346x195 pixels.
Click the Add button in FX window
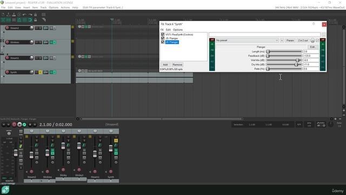pyautogui.click(x=165, y=64)
